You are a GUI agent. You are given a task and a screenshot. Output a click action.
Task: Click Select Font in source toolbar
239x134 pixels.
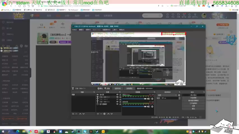click(x=117, y=88)
